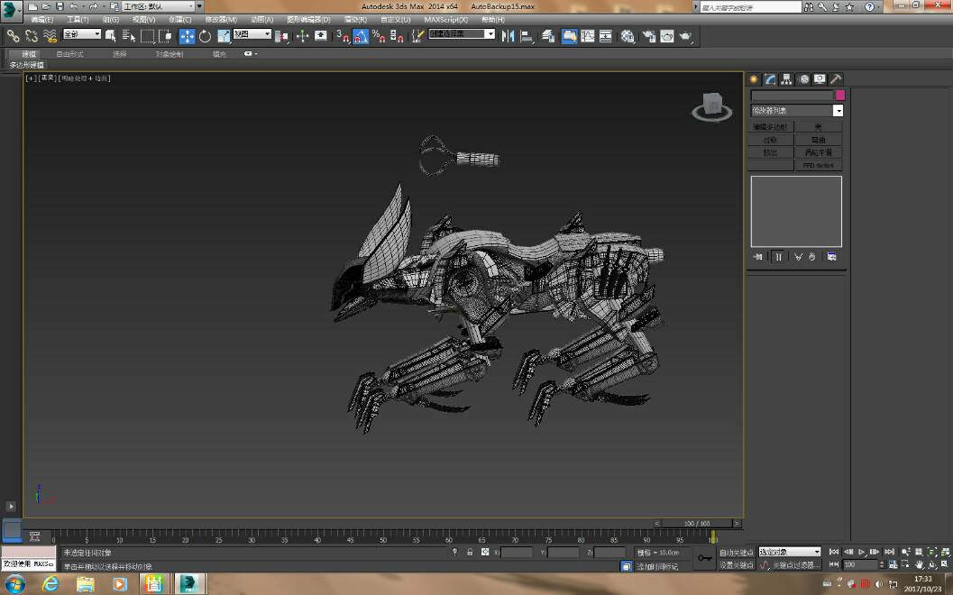Activate the Select and Link tool

(13, 36)
